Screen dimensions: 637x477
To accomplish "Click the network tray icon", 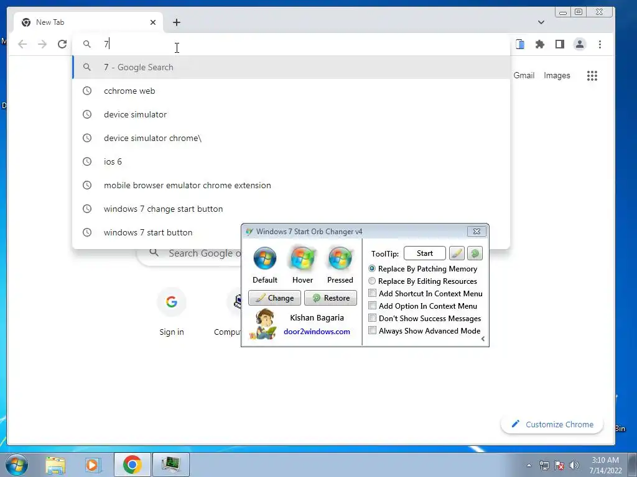I will pos(544,465).
